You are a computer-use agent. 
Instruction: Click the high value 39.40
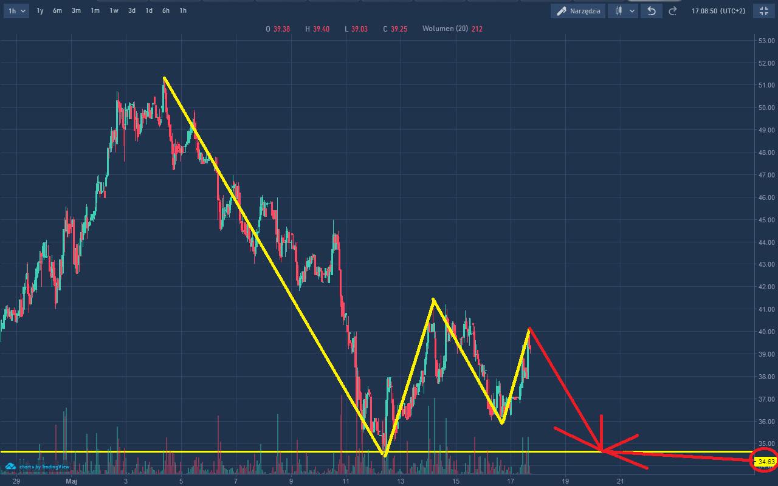(x=321, y=29)
